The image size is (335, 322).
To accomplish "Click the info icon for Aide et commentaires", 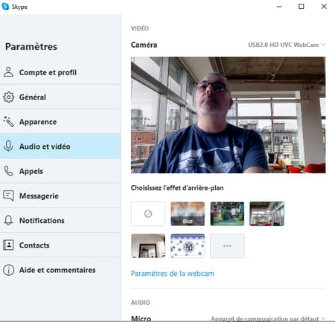I will [8, 270].
